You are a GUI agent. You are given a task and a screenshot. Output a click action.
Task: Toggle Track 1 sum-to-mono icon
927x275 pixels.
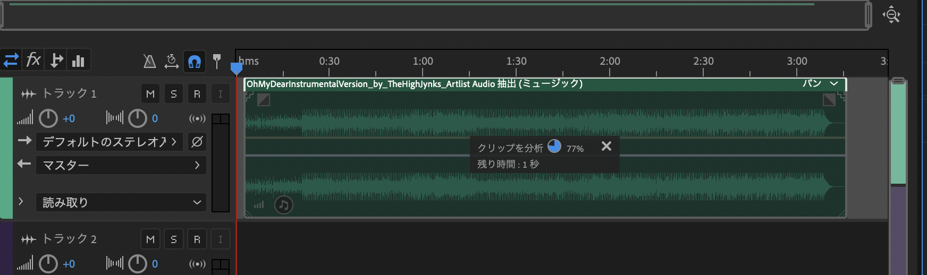[197, 118]
